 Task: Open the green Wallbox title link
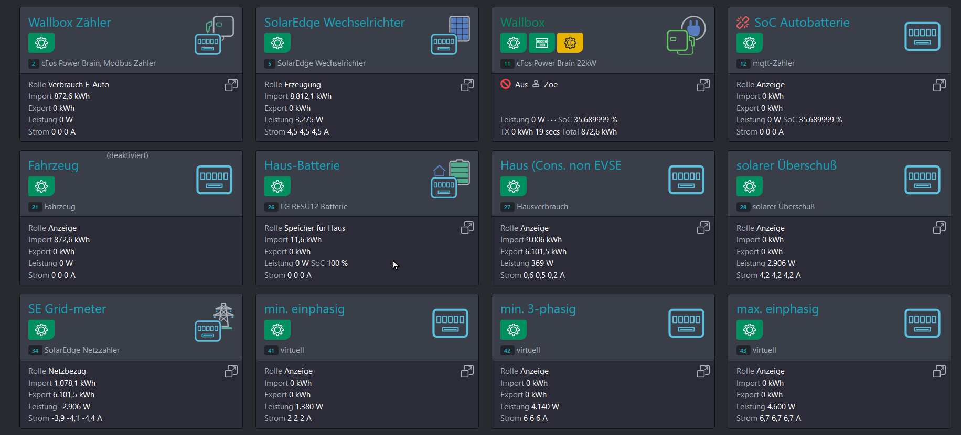[x=522, y=23]
